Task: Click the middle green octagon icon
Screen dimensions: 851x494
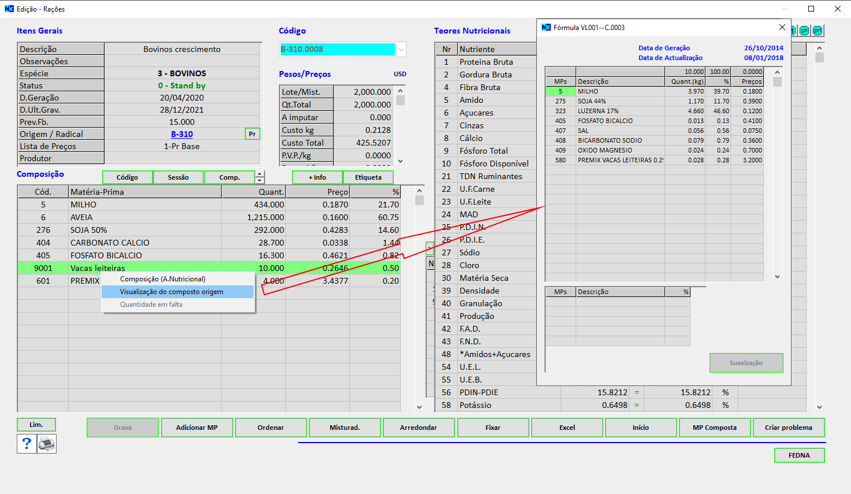Action: (804, 31)
